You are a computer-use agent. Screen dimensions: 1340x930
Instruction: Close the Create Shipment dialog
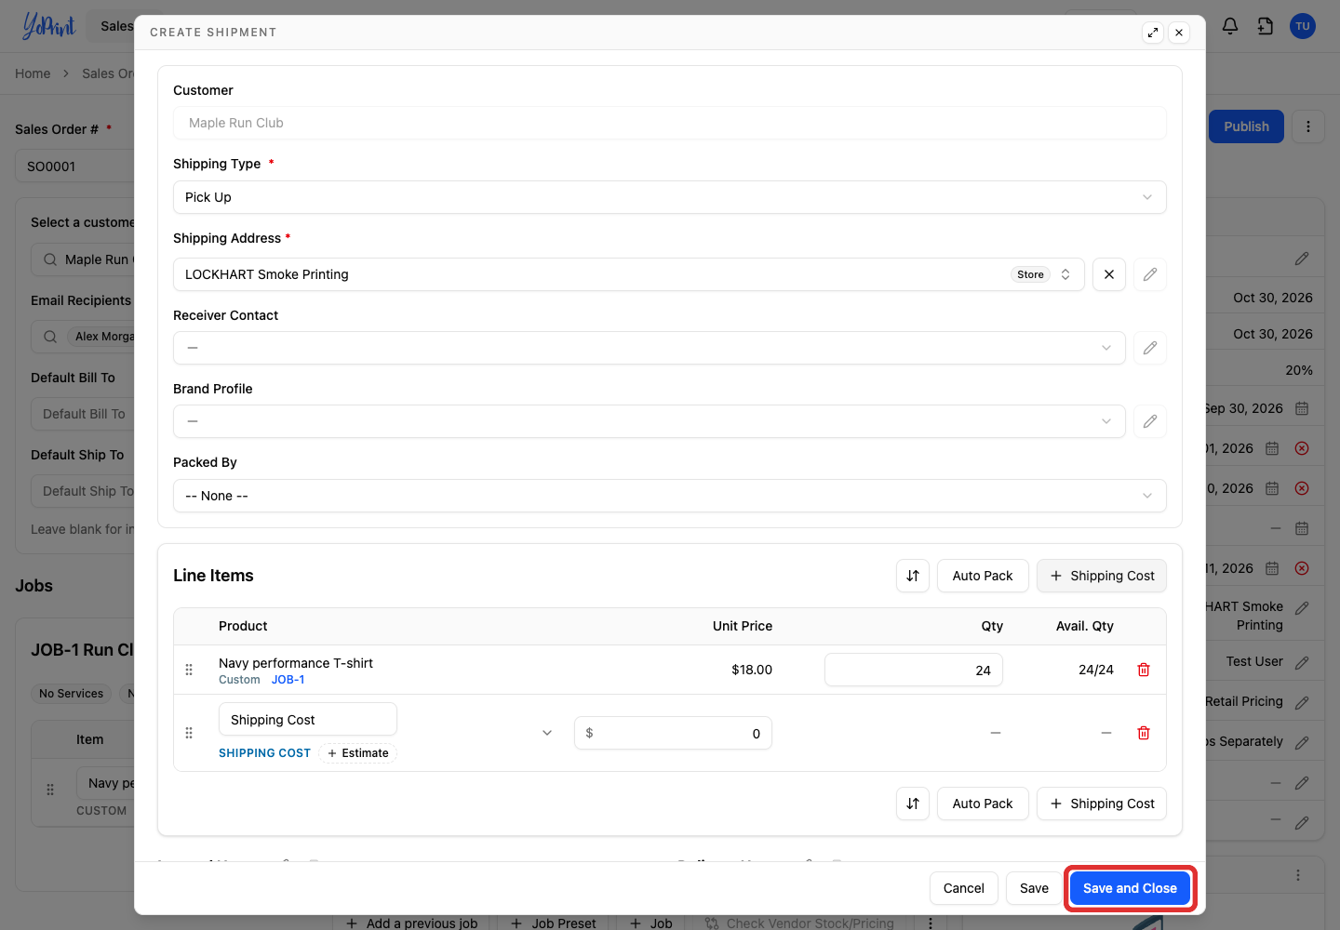coord(1179,33)
